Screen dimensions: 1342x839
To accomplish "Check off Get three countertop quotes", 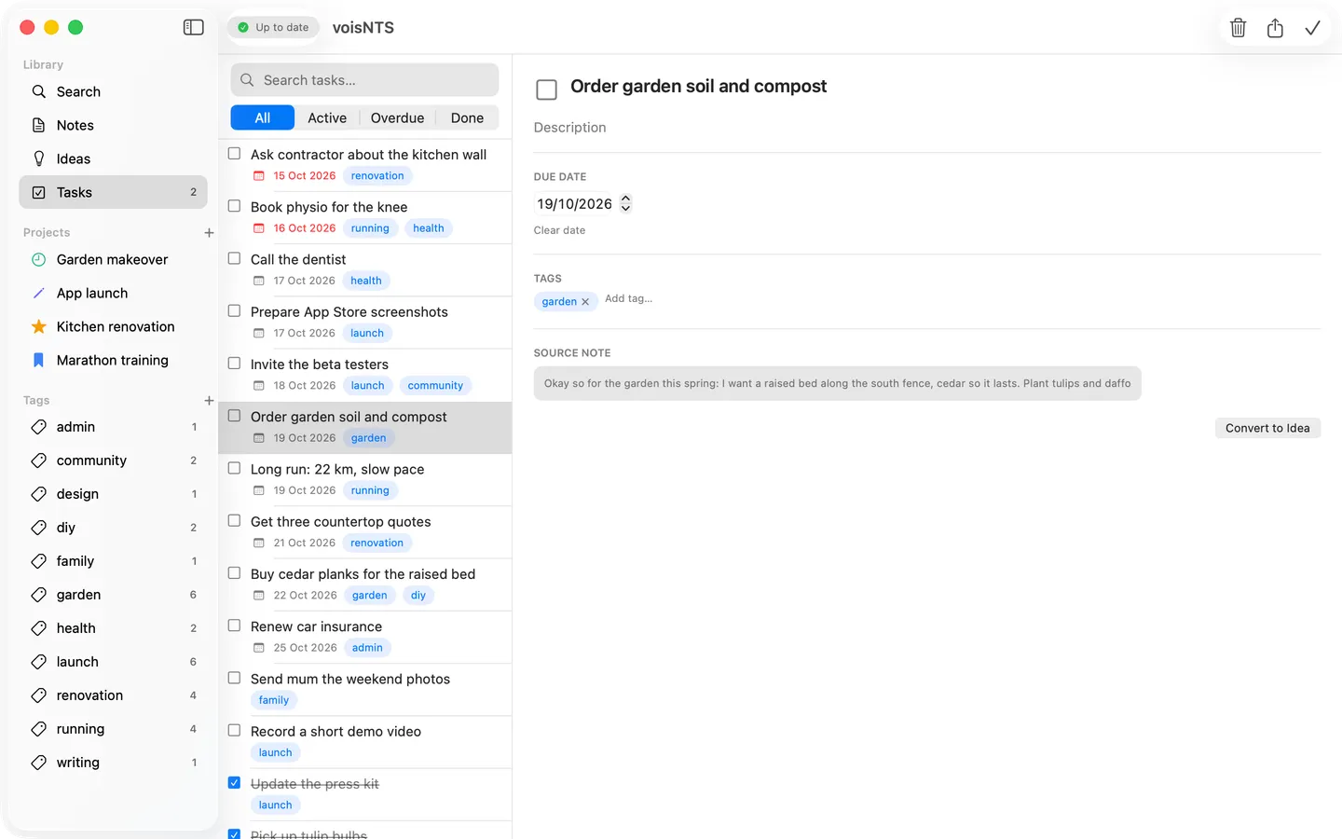I will pos(235,520).
